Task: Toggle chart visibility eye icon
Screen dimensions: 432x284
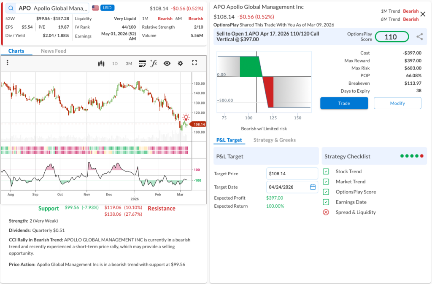Action: click(x=167, y=64)
